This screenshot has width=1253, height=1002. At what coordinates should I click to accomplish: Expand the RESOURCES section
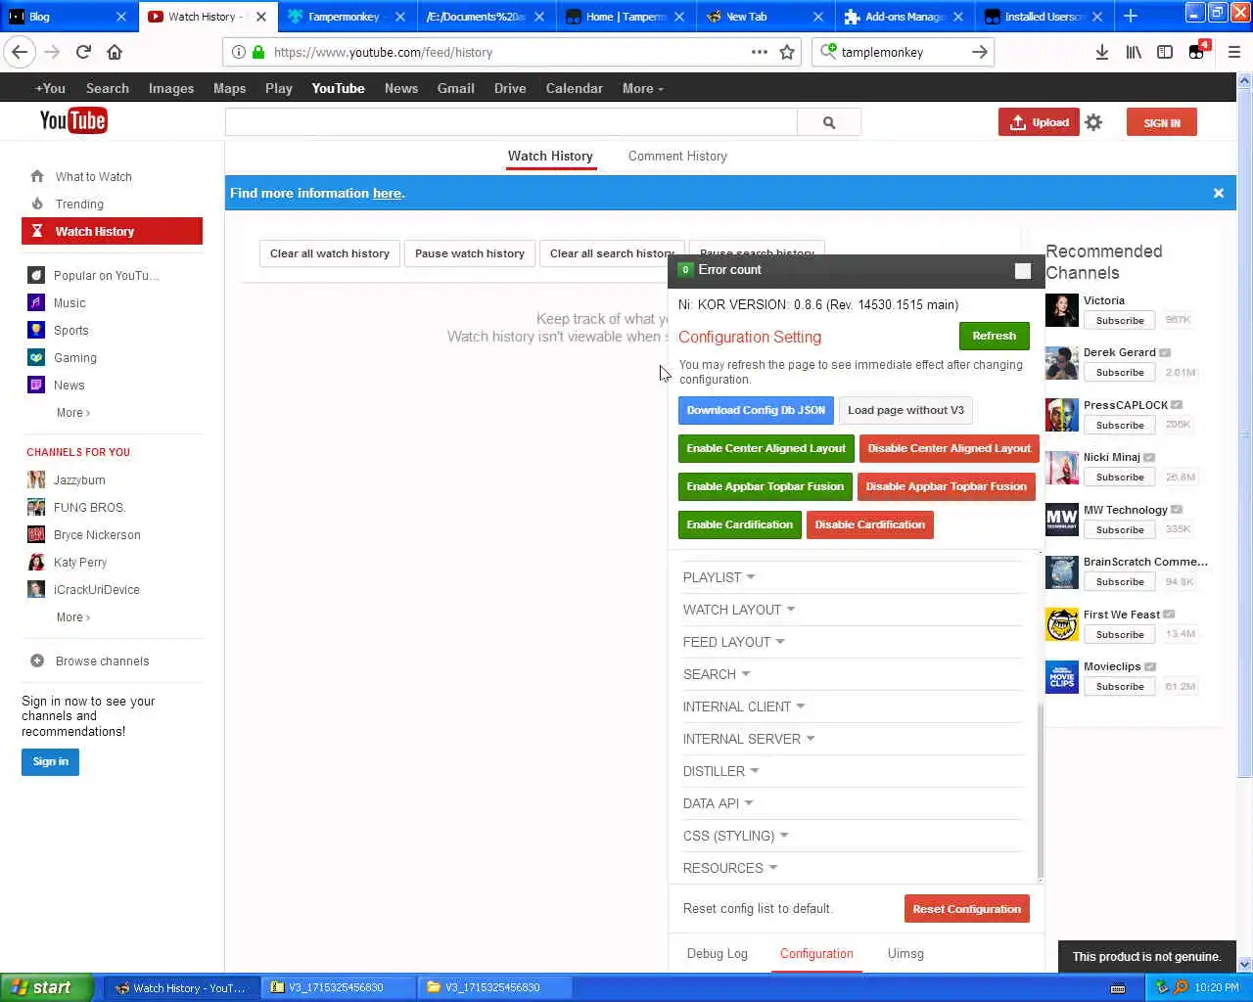pos(730,868)
